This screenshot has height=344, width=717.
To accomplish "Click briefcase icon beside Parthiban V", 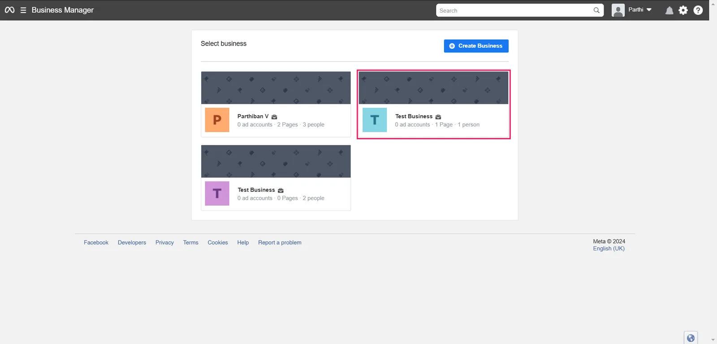I will pos(274,117).
